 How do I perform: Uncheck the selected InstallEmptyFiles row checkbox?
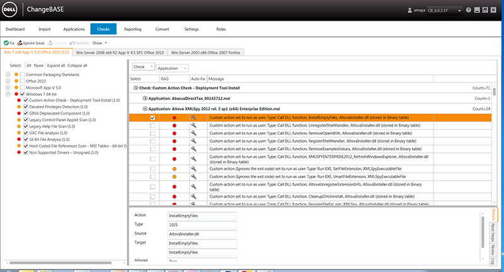[x=152, y=118]
